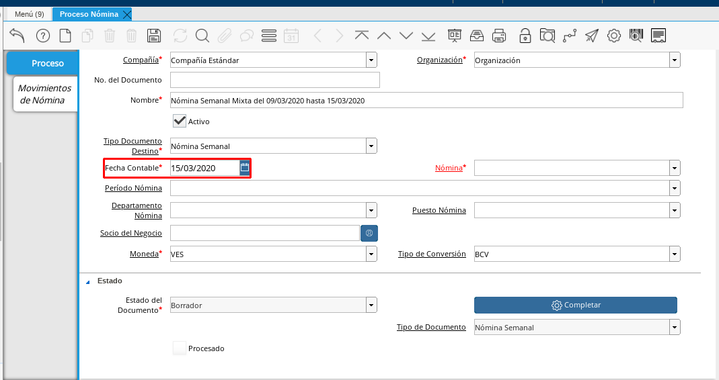719x380 pixels.
Task: Open the magnifier search icon
Action: coord(202,36)
